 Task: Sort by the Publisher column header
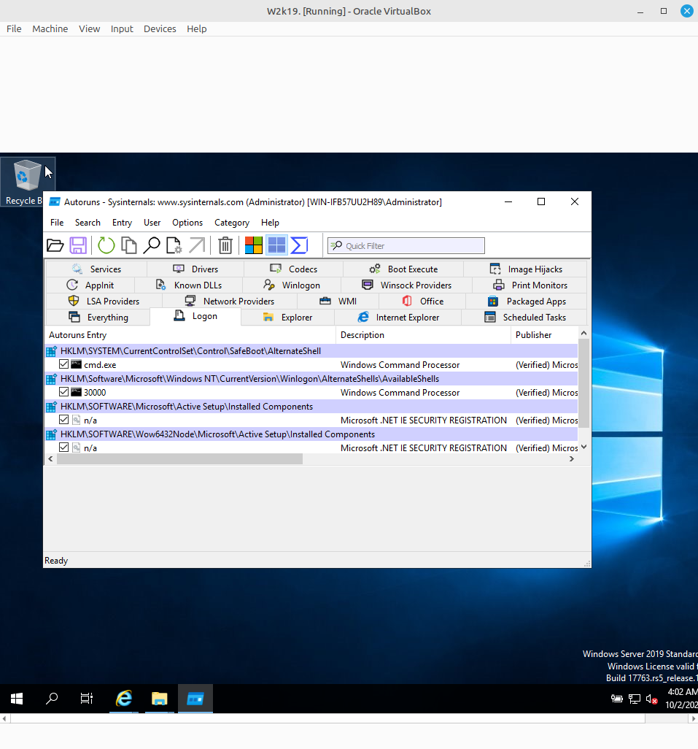pos(544,335)
